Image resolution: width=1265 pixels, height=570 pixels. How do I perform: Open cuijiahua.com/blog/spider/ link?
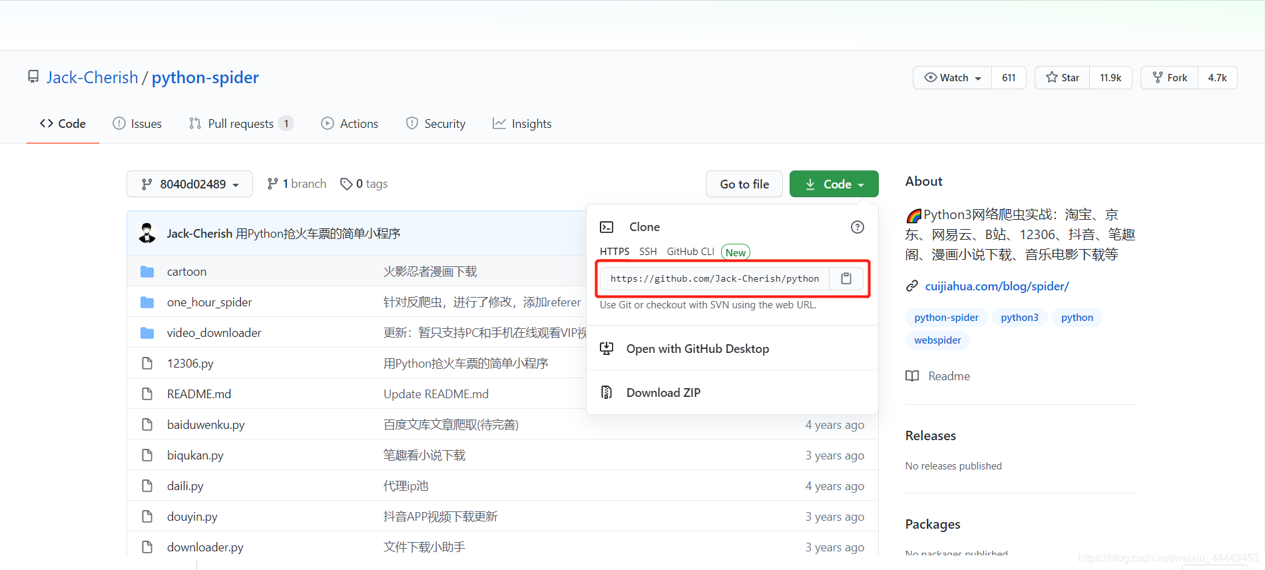point(997,286)
